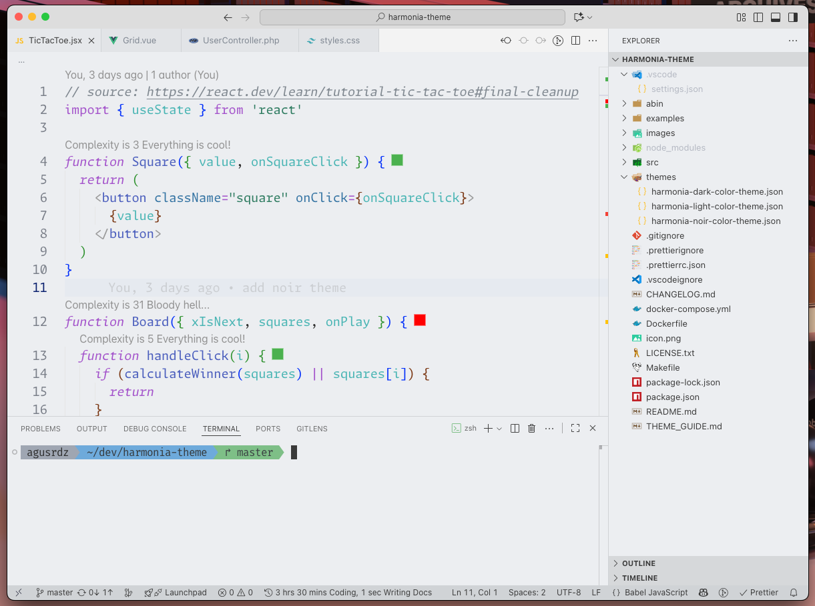Open Explorer panel more actions menu

[x=792, y=41]
